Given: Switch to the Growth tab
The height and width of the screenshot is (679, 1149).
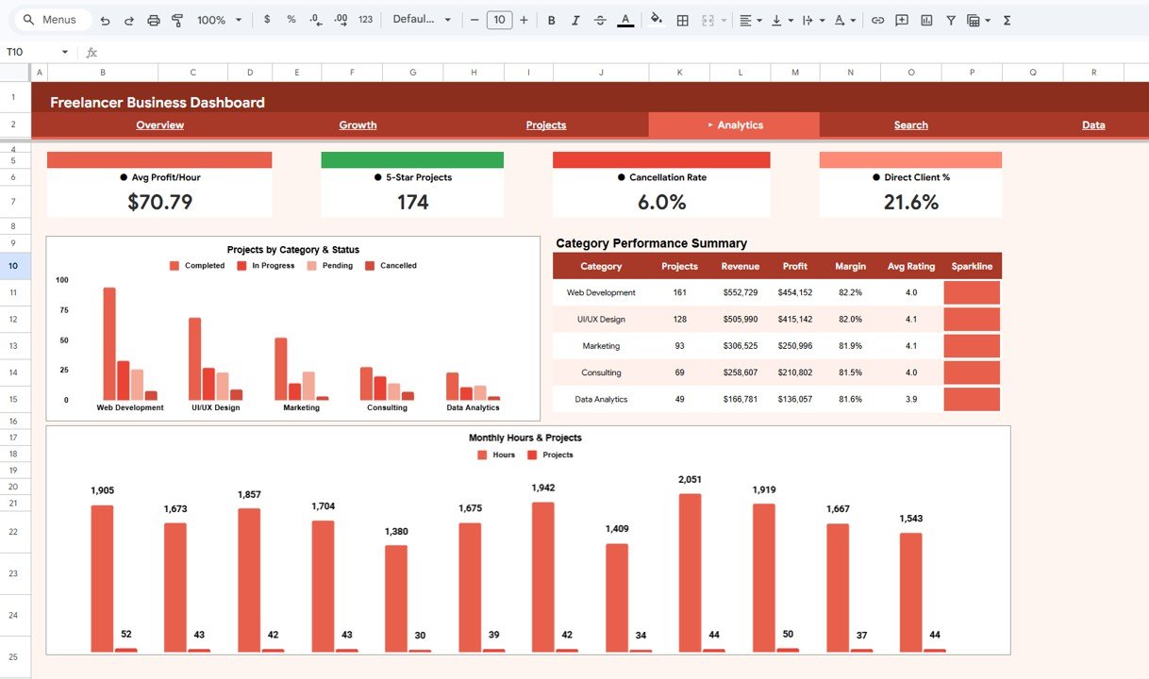Looking at the screenshot, I should 358,124.
